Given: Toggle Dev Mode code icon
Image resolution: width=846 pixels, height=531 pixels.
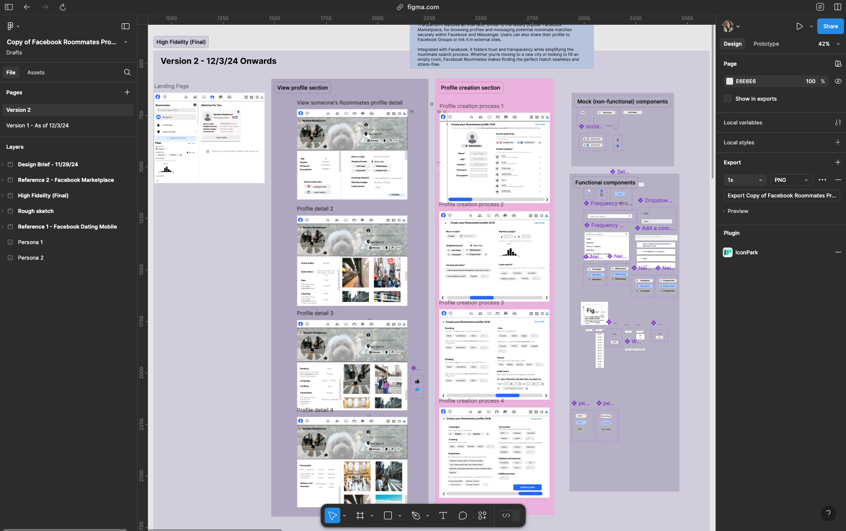Looking at the screenshot, I should [506, 515].
